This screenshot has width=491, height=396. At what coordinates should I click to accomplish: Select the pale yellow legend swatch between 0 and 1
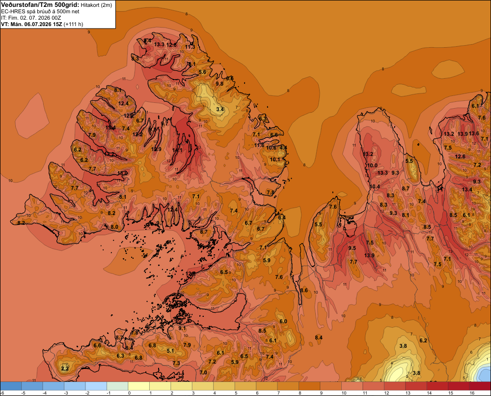(x=139, y=386)
